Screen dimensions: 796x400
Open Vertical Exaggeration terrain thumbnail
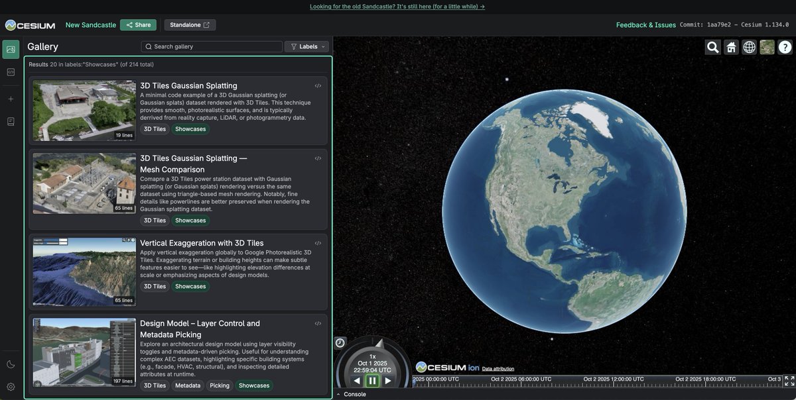84,273
